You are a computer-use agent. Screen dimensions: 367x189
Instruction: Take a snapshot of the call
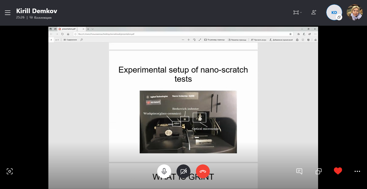click(10, 171)
